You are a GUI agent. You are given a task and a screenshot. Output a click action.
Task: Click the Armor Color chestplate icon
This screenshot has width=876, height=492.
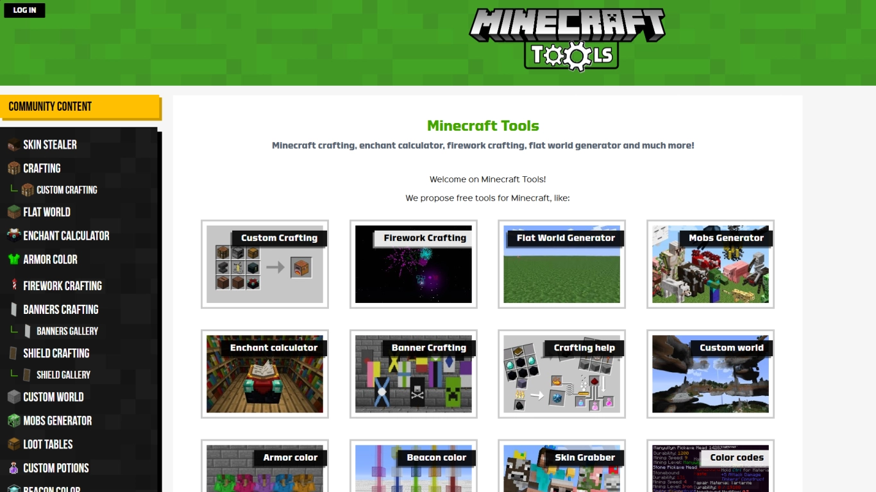pos(13,259)
